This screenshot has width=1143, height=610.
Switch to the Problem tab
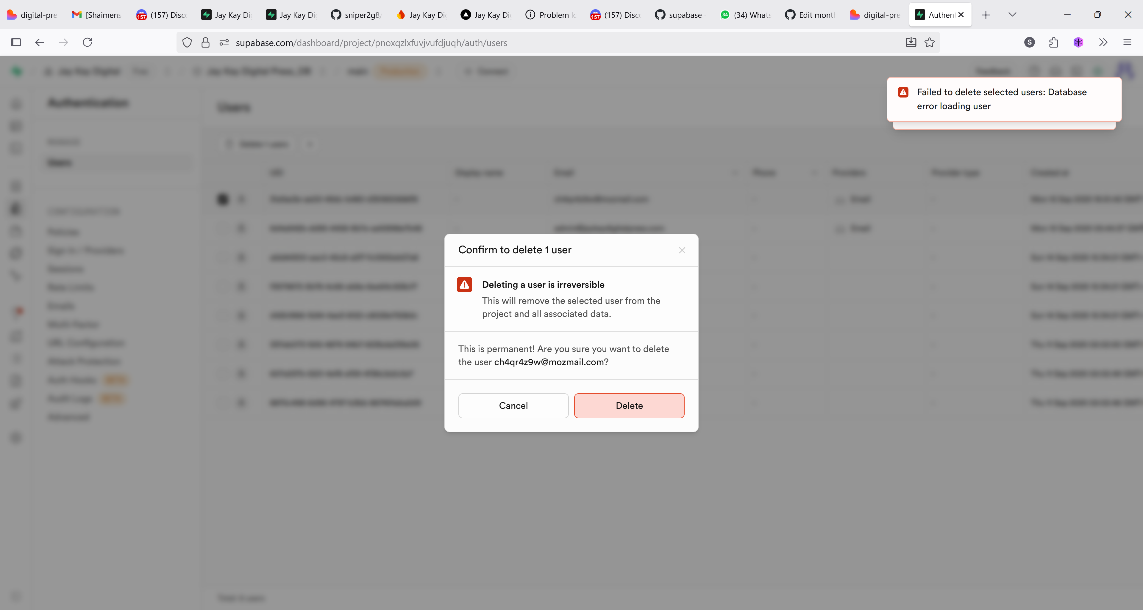(550, 15)
